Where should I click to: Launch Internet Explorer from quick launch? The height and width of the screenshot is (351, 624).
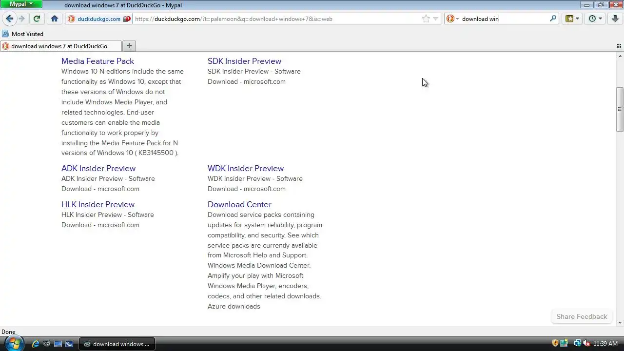(x=36, y=344)
